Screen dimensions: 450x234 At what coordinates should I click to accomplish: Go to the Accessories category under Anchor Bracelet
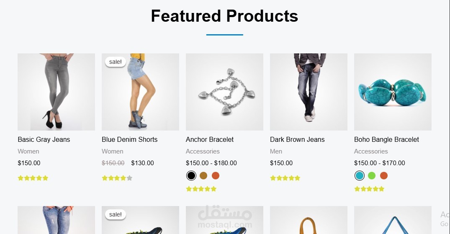tap(203, 151)
